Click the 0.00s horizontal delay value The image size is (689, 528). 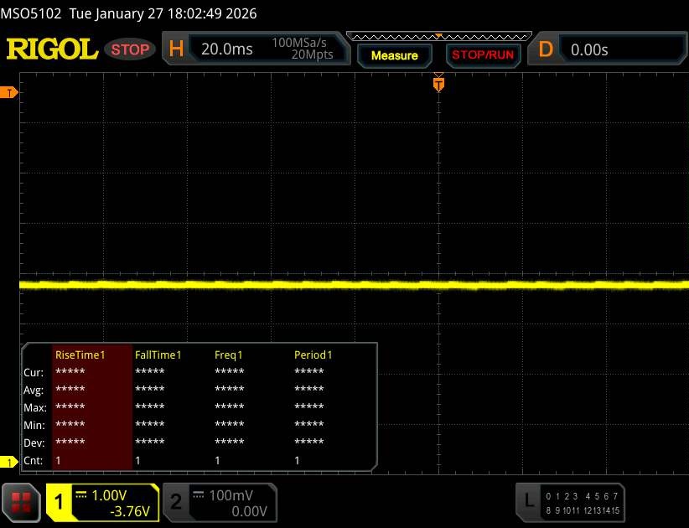pos(589,49)
